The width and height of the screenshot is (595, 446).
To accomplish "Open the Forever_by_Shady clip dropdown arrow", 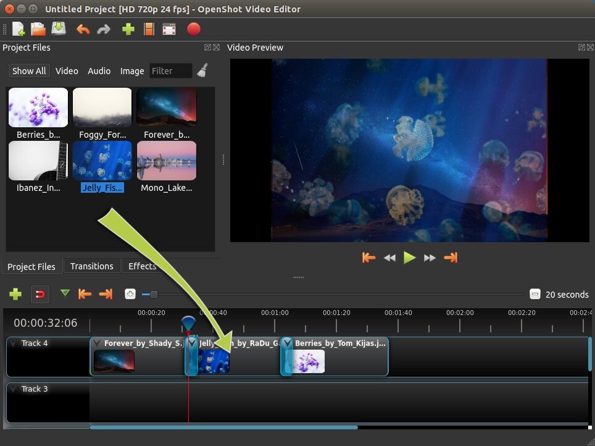I will tap(97, 343).
